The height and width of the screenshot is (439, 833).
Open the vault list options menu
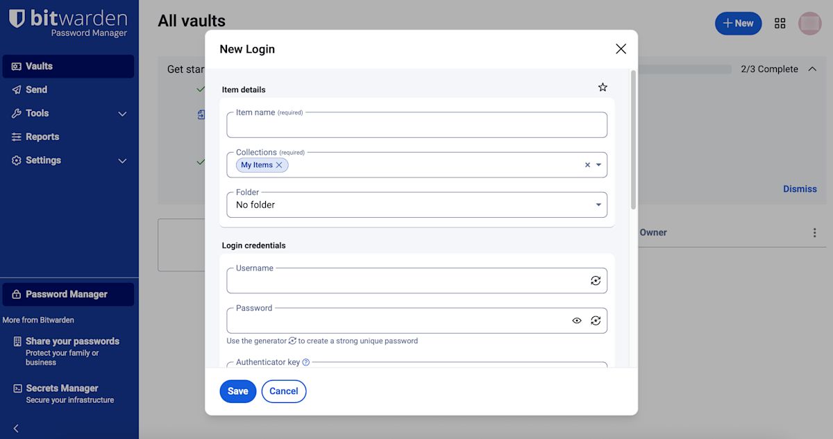point(814,233)
